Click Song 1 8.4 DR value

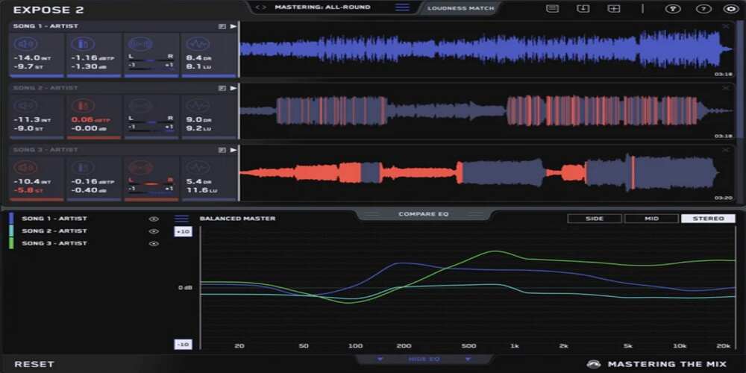point(199,57)
